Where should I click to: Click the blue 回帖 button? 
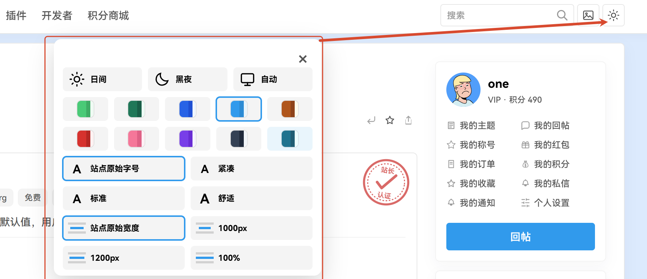pyautogui.click(x=521, y=237)
